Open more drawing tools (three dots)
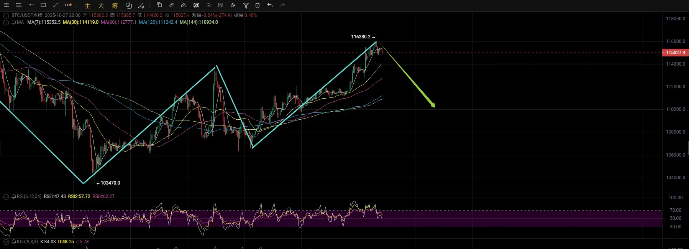The image size is (689, 249). (68, 5)
